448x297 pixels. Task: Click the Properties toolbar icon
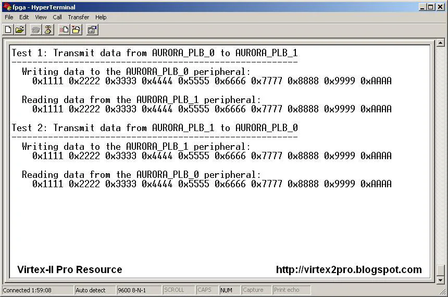click(92, 30)
